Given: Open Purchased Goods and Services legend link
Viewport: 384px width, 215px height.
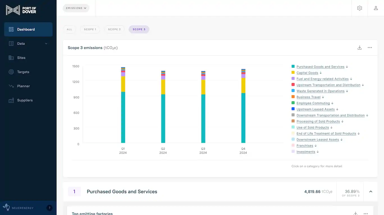Looking at the screenshot, I should tap(320, 67).
